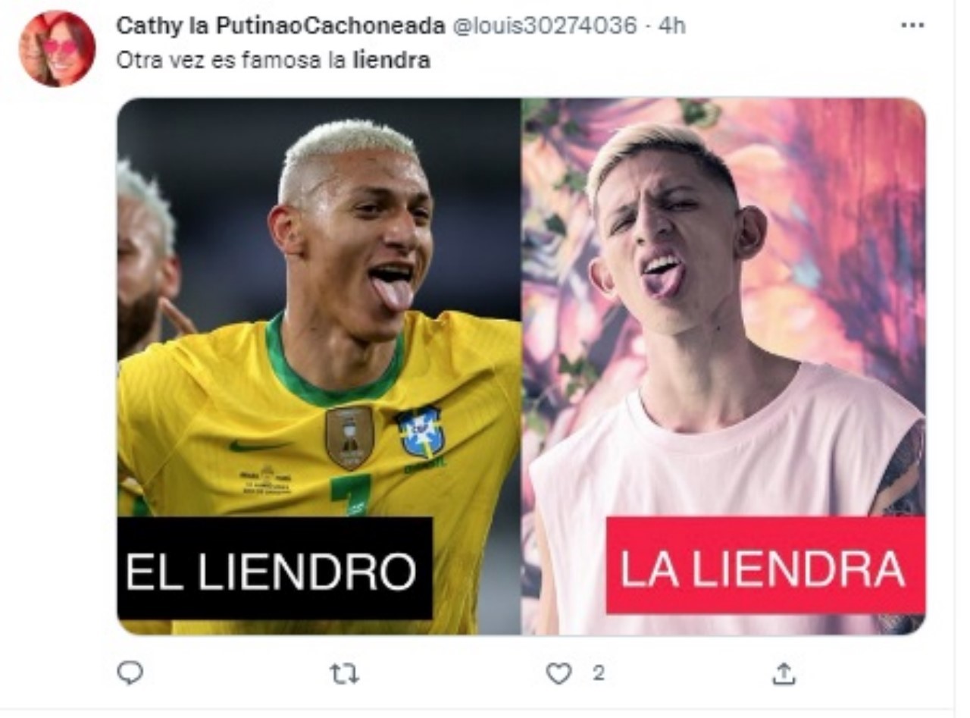Open Cathy la PutinaoCachoneada's profile name
This screenshot has height=718, width=970.
pyautogui.click(x=280, y=26)
